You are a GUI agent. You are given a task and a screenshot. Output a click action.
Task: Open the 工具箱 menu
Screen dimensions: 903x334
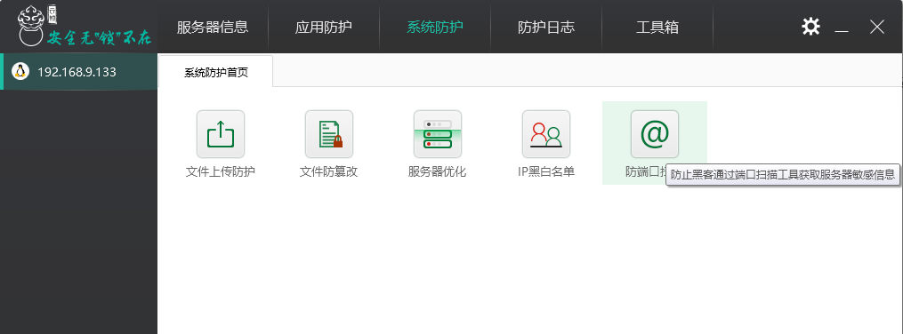(657, 27)
